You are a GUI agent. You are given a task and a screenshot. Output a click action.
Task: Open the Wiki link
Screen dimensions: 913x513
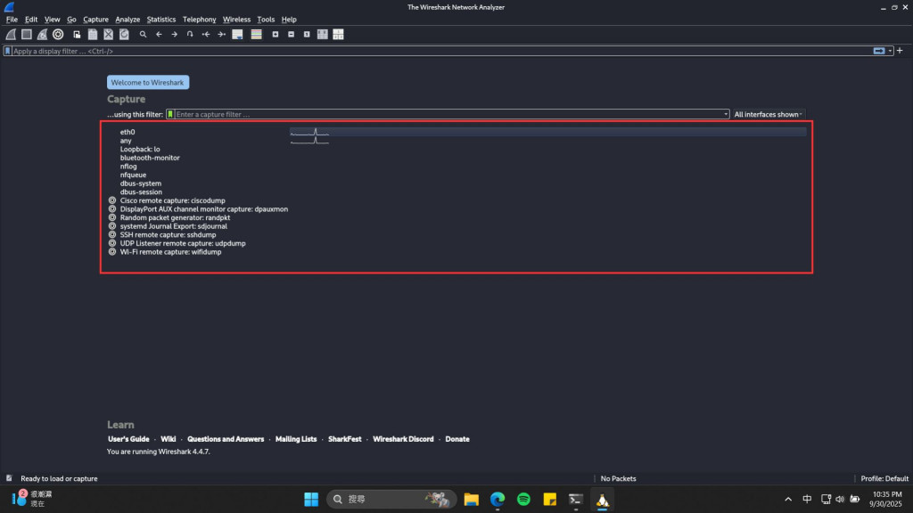(169, 439)
